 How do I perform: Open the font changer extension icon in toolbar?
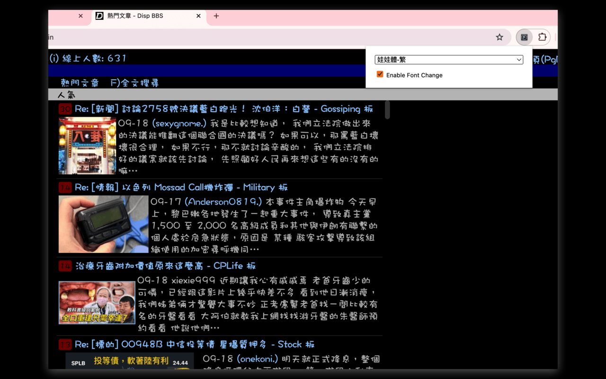[x=524, y=37]
